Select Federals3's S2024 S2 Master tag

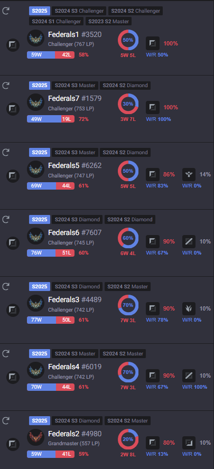(127, 286)
